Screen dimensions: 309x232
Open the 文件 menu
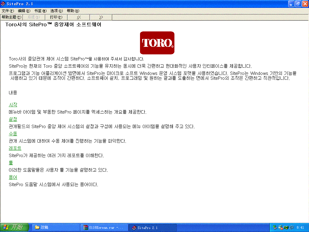point(8,11)
